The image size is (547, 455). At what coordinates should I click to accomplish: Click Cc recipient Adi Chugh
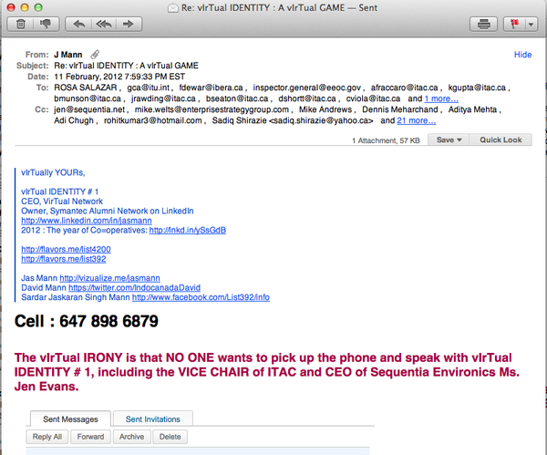74,120
